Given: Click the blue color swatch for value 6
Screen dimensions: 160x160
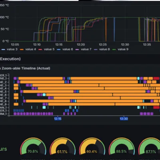Looking at the screenshot, I should pyautogui.click(x=59, y=50).
